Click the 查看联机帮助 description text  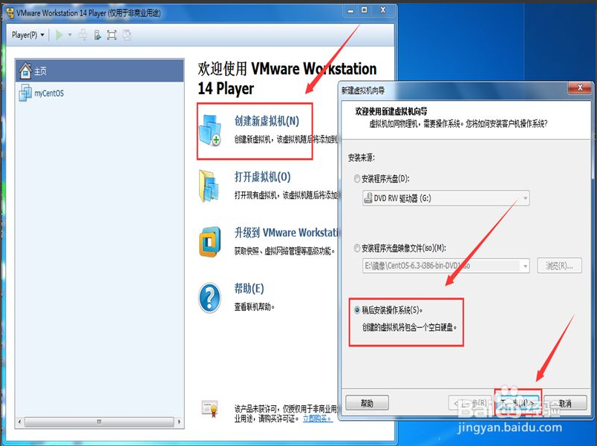tap(255, 306)
